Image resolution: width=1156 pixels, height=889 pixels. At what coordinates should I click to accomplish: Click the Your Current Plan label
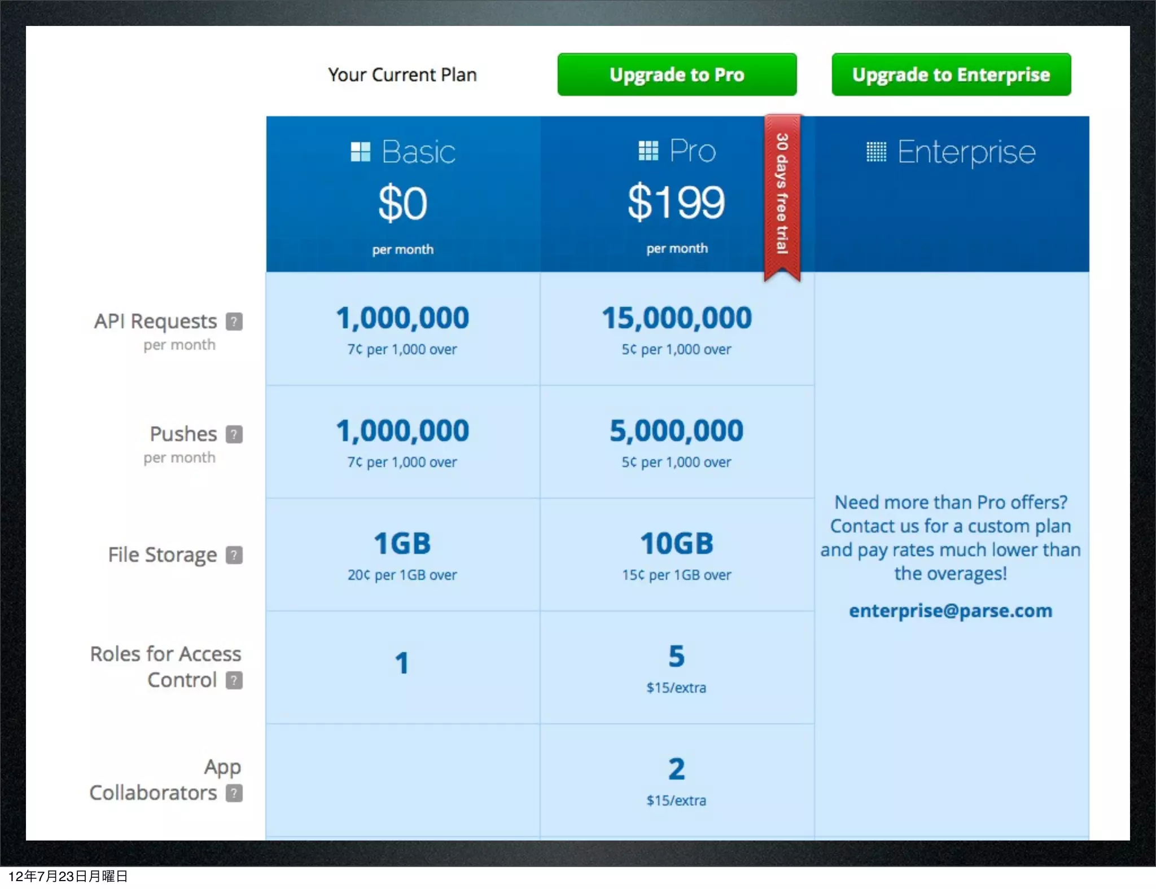(x=402, y=74)
